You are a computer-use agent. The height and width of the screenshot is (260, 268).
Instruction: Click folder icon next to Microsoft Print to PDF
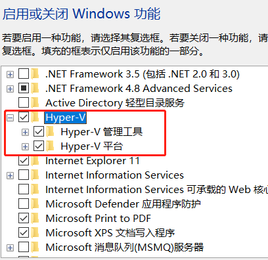point(35,219)
